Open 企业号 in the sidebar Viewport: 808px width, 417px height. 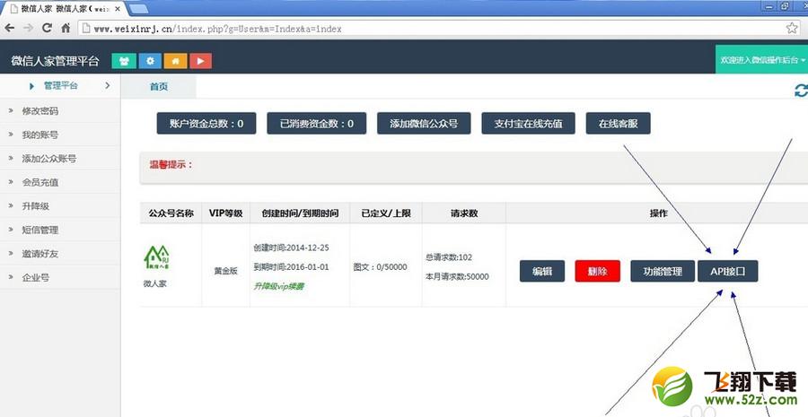point(60,277)
